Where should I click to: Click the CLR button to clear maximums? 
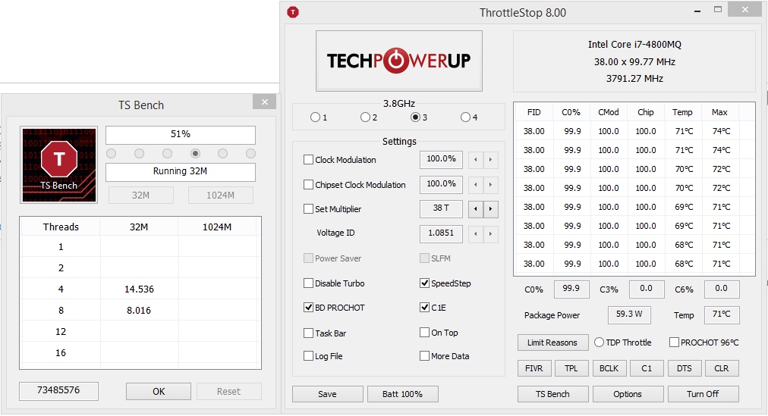(722, 368)
